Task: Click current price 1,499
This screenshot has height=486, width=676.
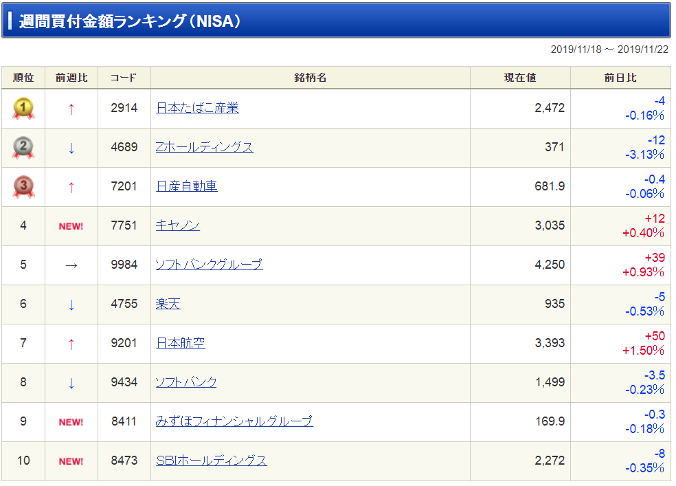Action: [x=550, y=382]
